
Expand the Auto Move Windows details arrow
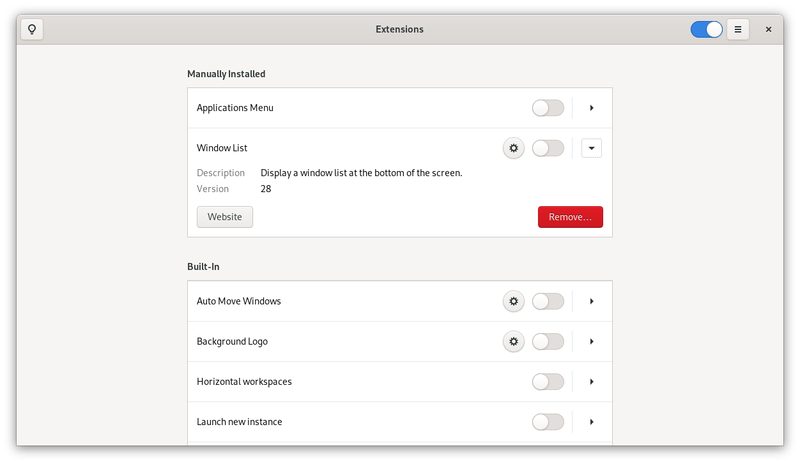(592, 301)
